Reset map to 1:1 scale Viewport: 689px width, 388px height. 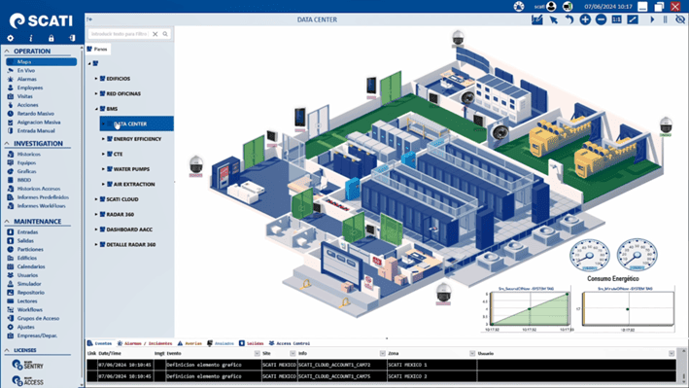(616, 19)
